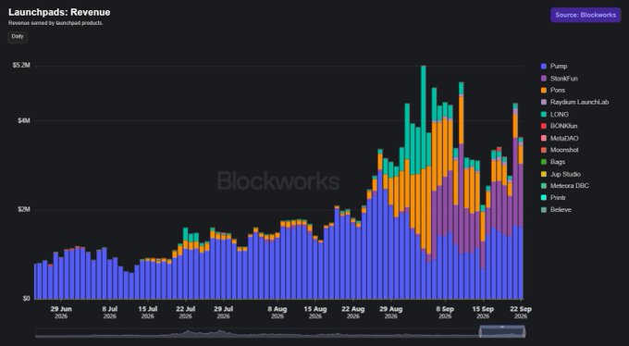The height and width of the screenshot is (346, 629).
Task: Click the 8 Aug date label
Action: 277,310
